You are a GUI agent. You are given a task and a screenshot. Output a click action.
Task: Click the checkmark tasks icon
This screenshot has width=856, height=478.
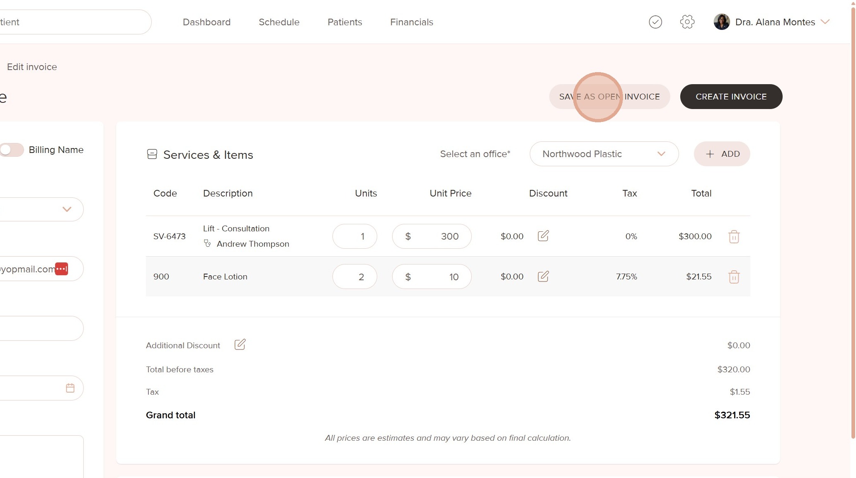[x=655, y=22]
